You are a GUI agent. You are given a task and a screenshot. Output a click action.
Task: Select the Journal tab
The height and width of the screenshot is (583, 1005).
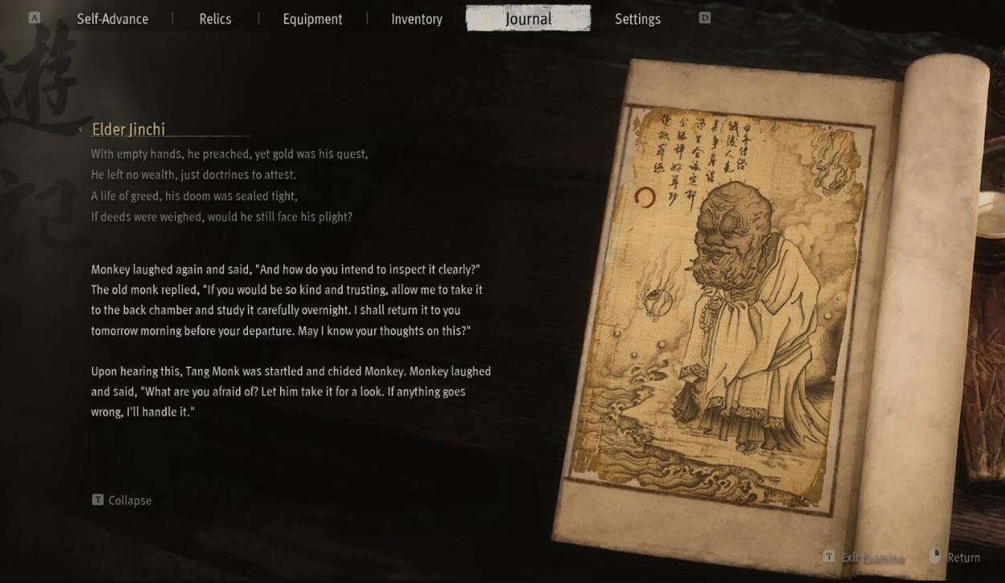point(528,18)
